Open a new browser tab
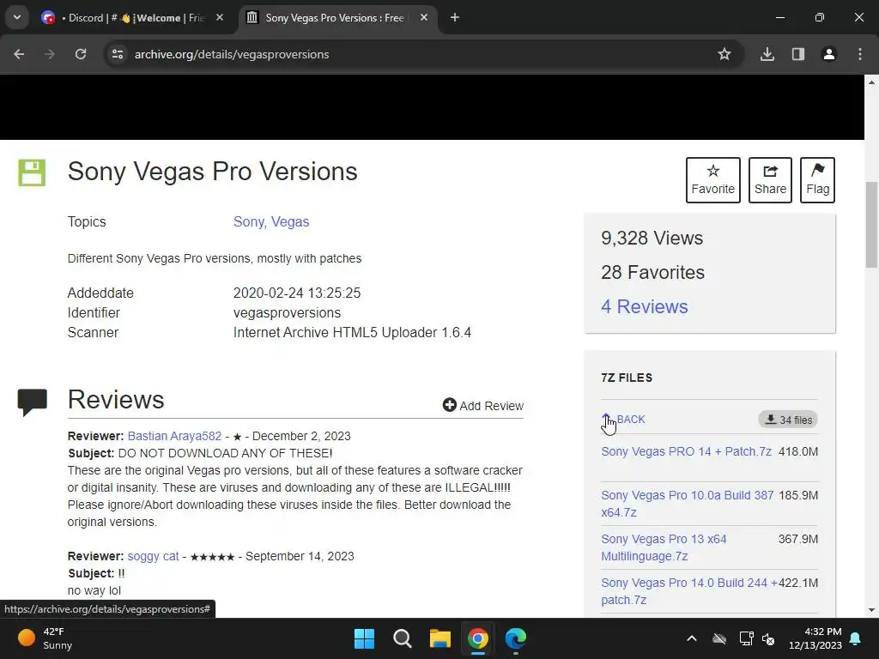The image size is (879, 659). point(455,17)
